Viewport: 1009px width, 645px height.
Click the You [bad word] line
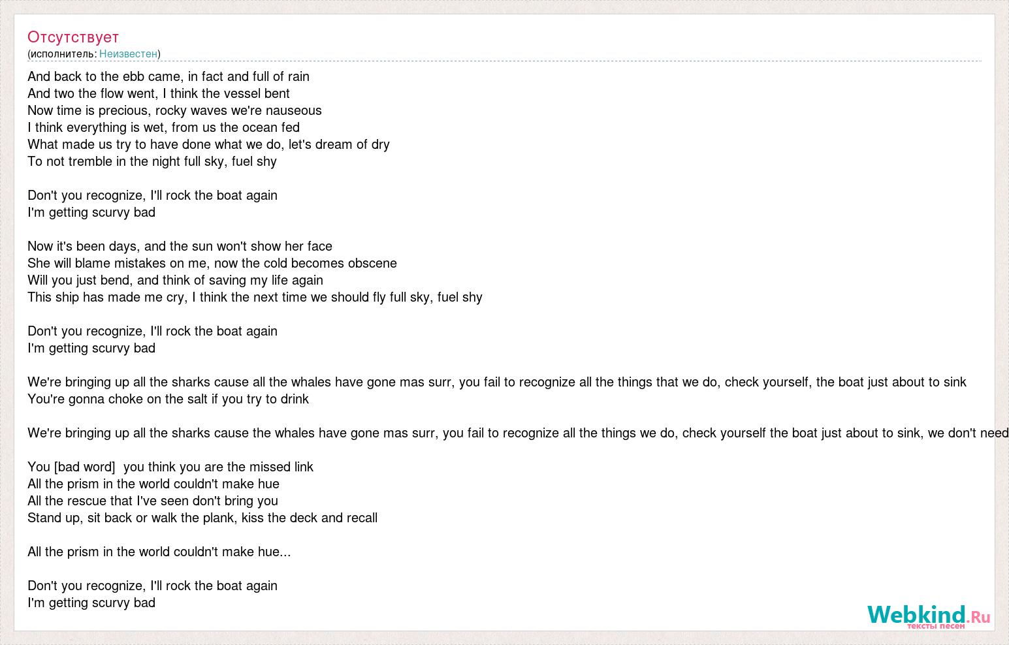tap(170, 467)
